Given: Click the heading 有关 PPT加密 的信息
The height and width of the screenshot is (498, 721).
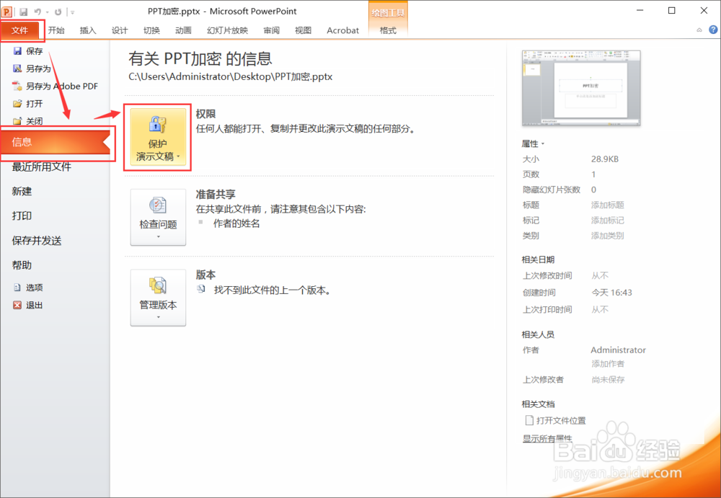Looking at the screenshot, I should (x=200, y=58).
